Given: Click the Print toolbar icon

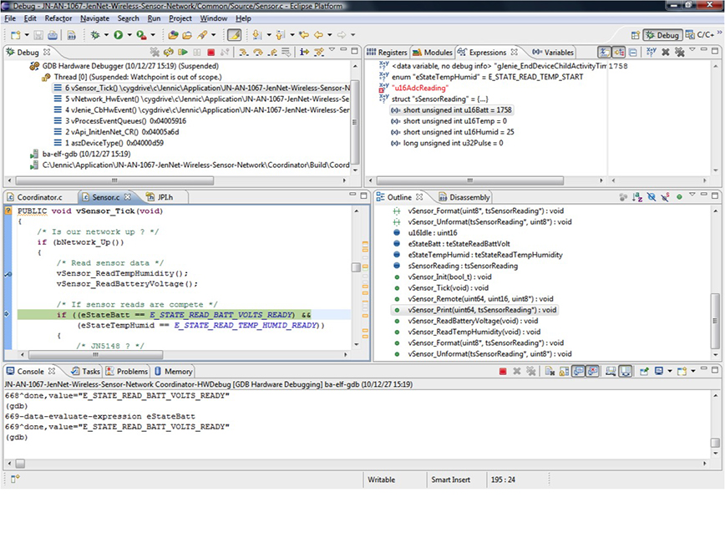Looking at the screenshot, I should (x=53, y=35).
